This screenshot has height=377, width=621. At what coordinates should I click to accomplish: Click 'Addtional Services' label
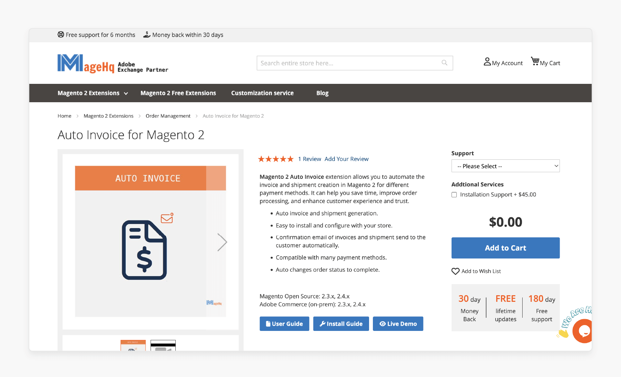477,184
